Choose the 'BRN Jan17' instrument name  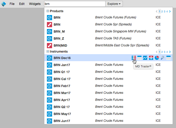click(x=62, y=65)
